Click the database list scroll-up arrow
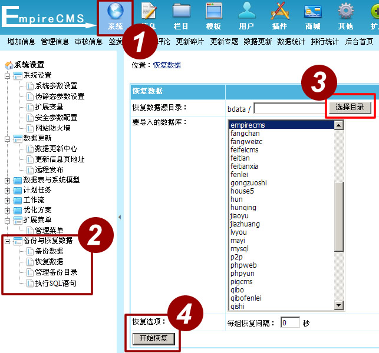Screen dimensions: 379x353 point(339,125)
